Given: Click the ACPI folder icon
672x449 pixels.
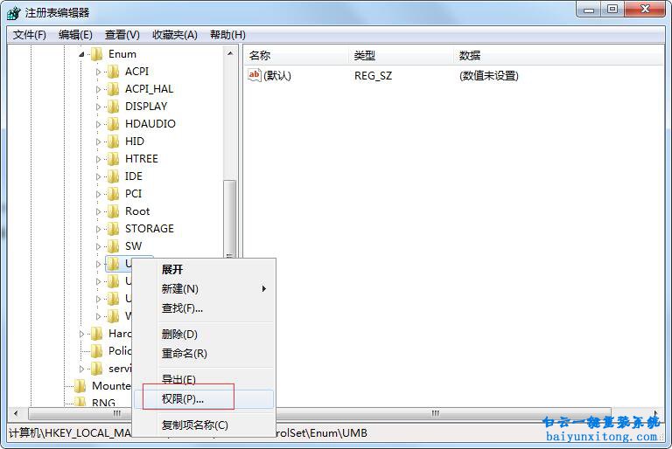Looking at the screenshot, I should pyautogui.click(x=113, y=72).
